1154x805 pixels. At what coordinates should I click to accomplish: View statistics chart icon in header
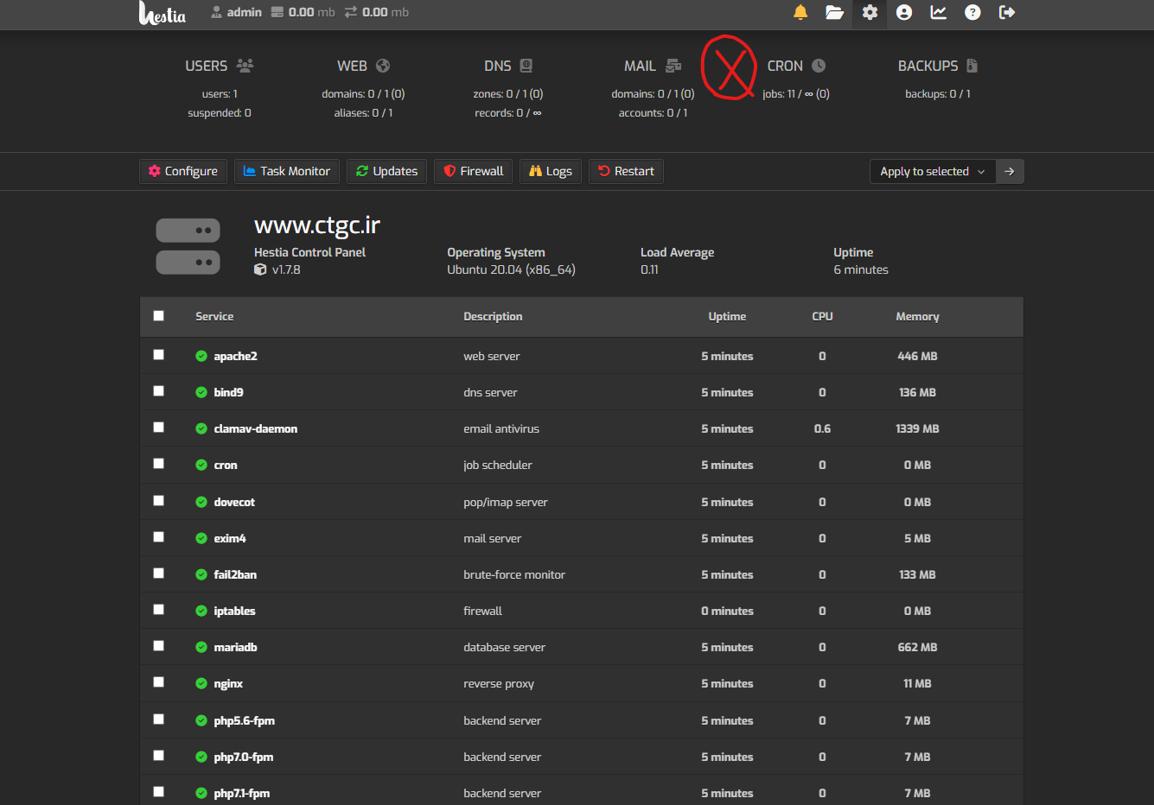[938, 12]
